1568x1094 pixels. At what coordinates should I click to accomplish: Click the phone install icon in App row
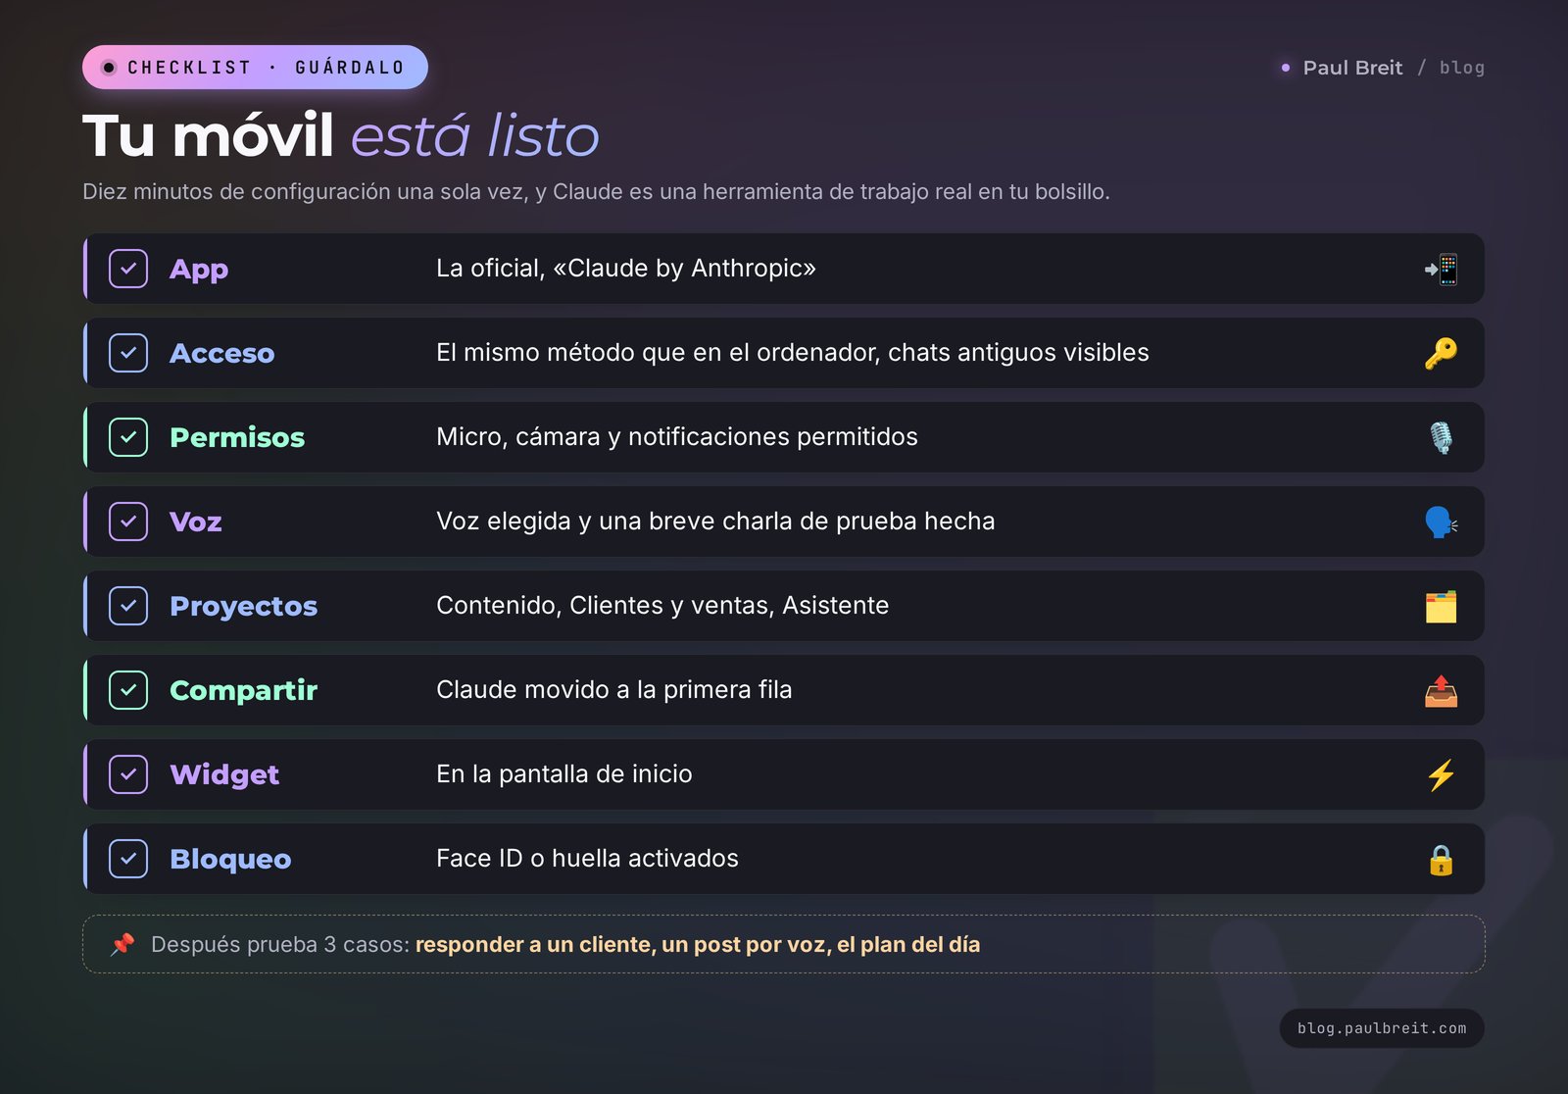1441,269
